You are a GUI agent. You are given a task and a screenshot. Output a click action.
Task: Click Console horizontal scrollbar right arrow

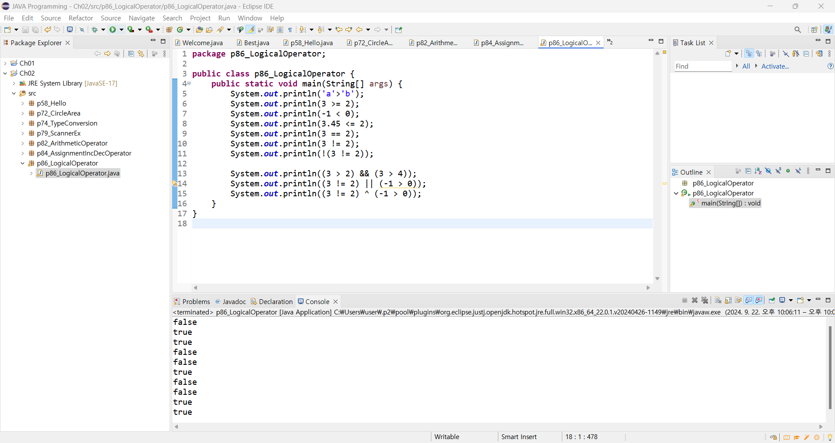(821, 426)
